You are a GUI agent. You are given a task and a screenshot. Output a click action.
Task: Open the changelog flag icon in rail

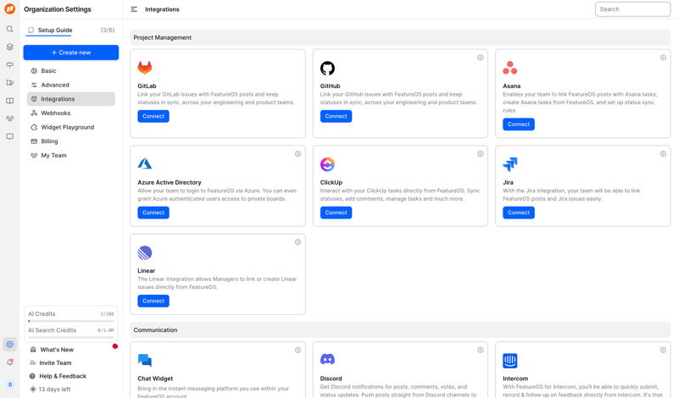[9, 82]
